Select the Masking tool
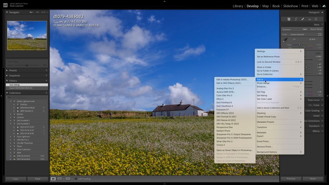 click(316, 19)
